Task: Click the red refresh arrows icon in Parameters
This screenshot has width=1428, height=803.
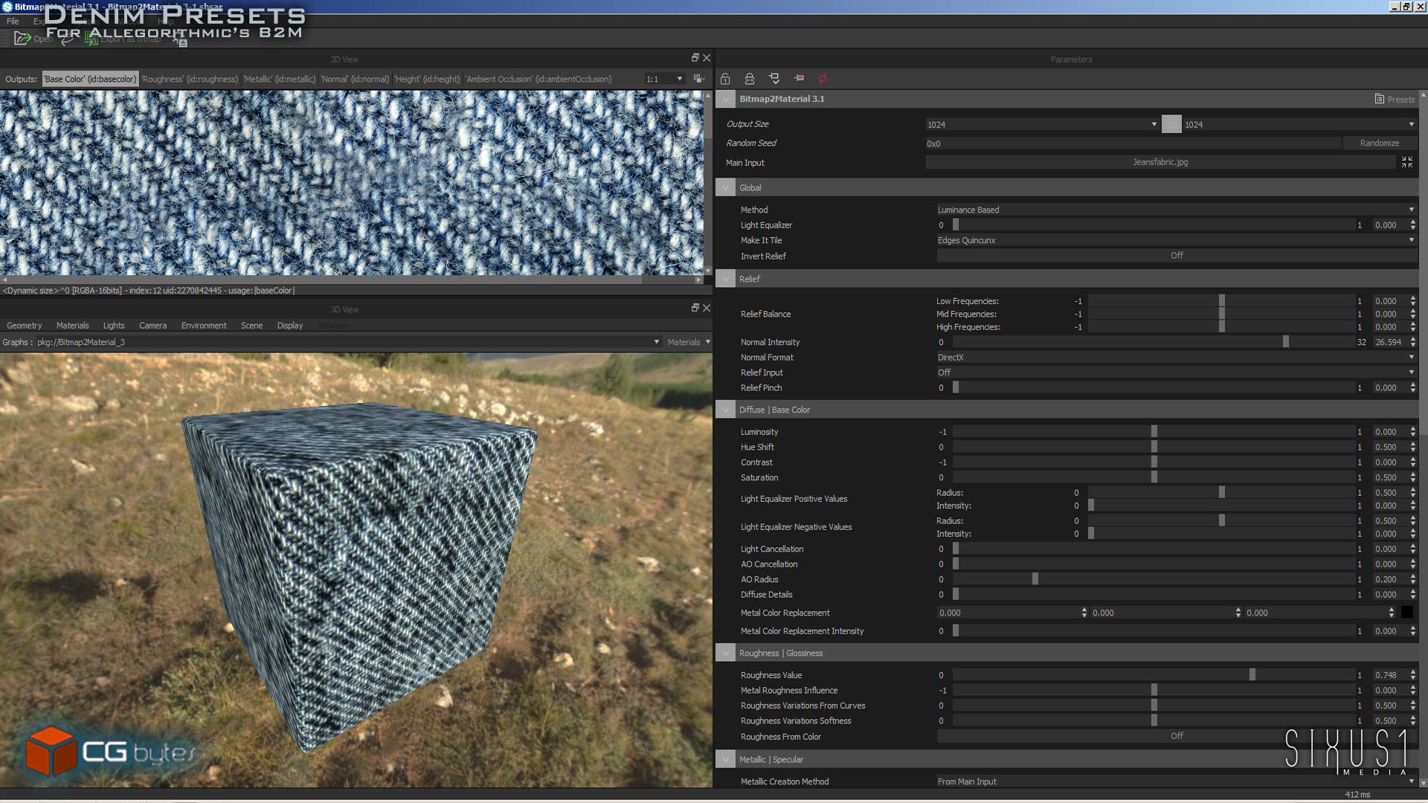Action: tap(823, 78)
